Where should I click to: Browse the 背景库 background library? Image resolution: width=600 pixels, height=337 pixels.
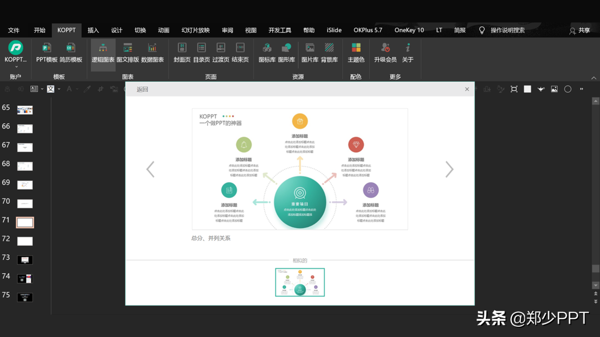[x=329, y=53]
